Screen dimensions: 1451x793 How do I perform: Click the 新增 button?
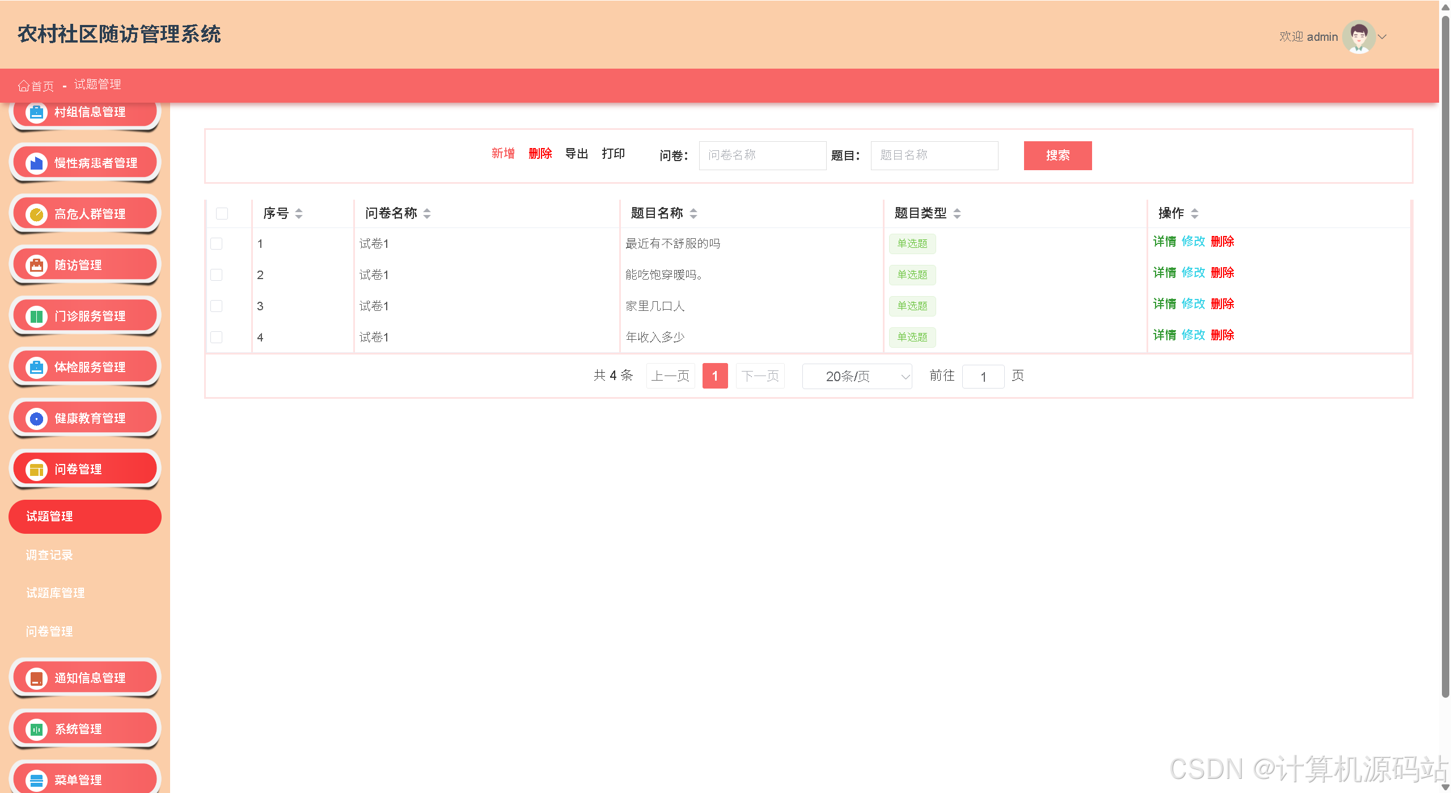[x=503, y=154]
